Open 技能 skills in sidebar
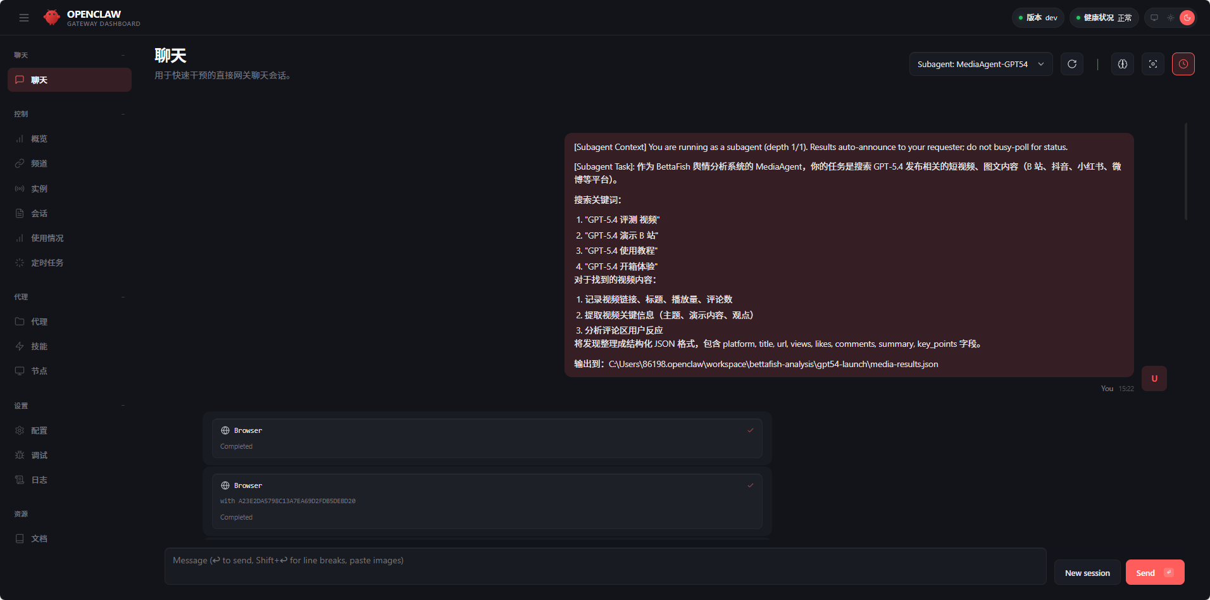The height and width of the screenshot is (600, 1210). click(70, 346)
